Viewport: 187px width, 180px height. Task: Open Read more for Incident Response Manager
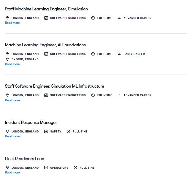(x=12, y=136)
